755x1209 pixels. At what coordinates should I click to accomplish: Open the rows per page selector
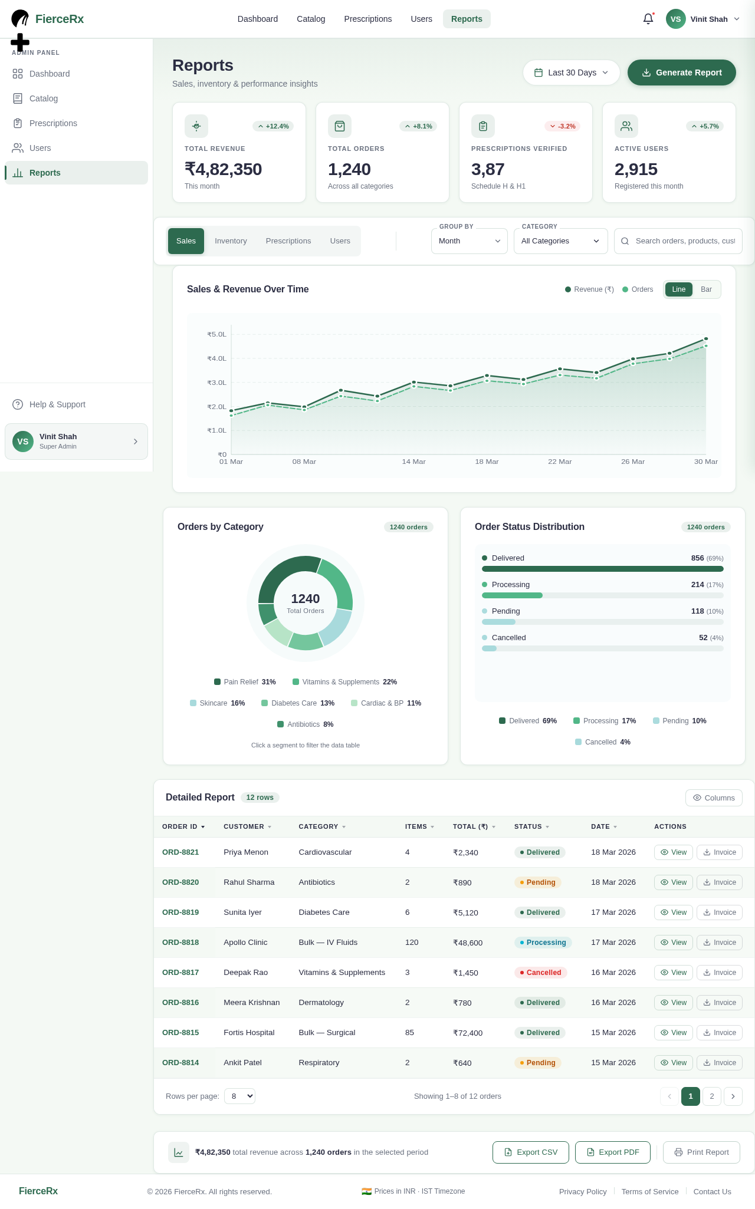click(240, 1096)
